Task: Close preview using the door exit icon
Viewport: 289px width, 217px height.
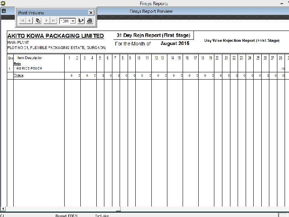Action: (x=81, y=20)
